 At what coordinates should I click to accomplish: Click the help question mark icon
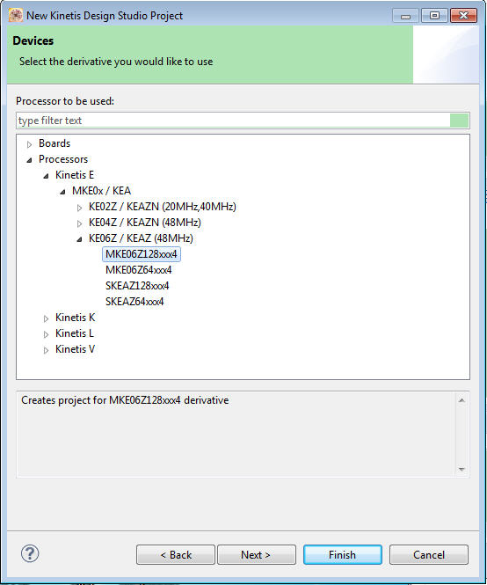(x=30, y=553)
